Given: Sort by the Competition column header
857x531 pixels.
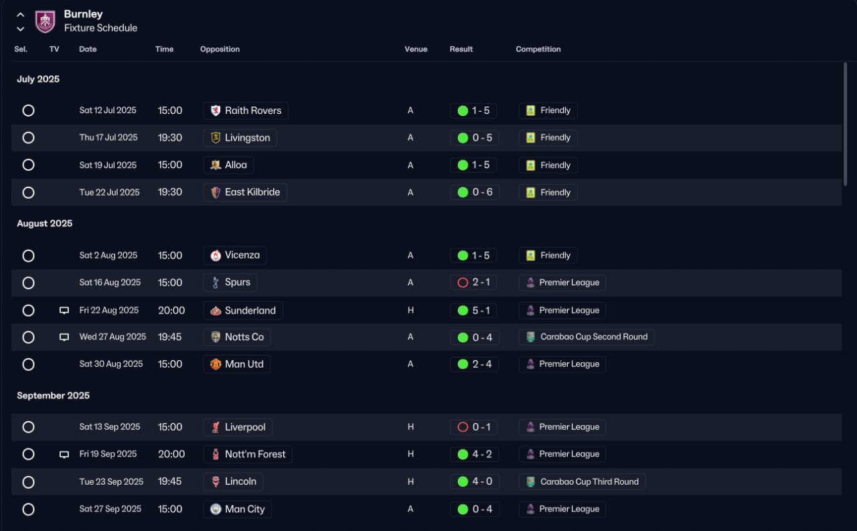Looking at the screenshot, I should click(538, 49).
